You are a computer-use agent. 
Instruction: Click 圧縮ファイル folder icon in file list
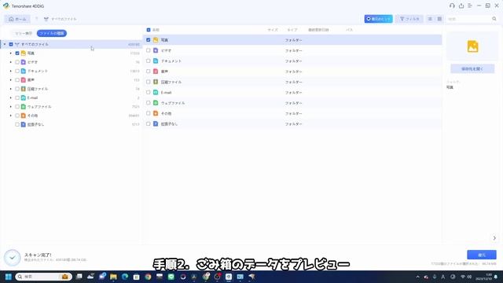(x=156, y=82)
